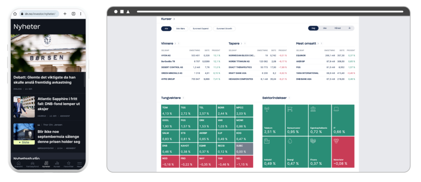Click the info icon next to Sektorindekser

pos(289,98)
